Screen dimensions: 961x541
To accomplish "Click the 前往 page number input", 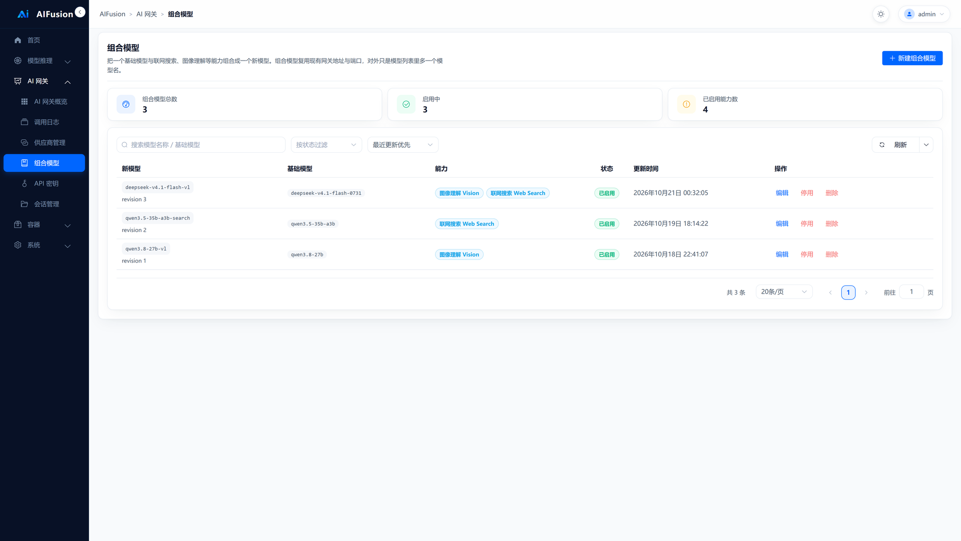I will 911,292.
